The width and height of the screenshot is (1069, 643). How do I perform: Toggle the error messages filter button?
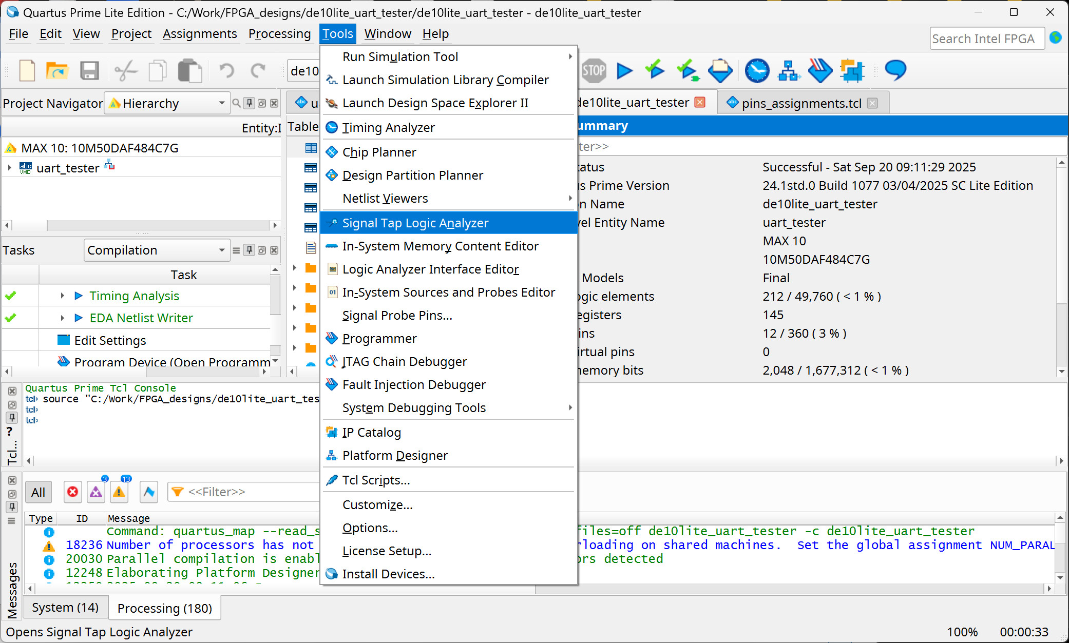tap(73, 492)
